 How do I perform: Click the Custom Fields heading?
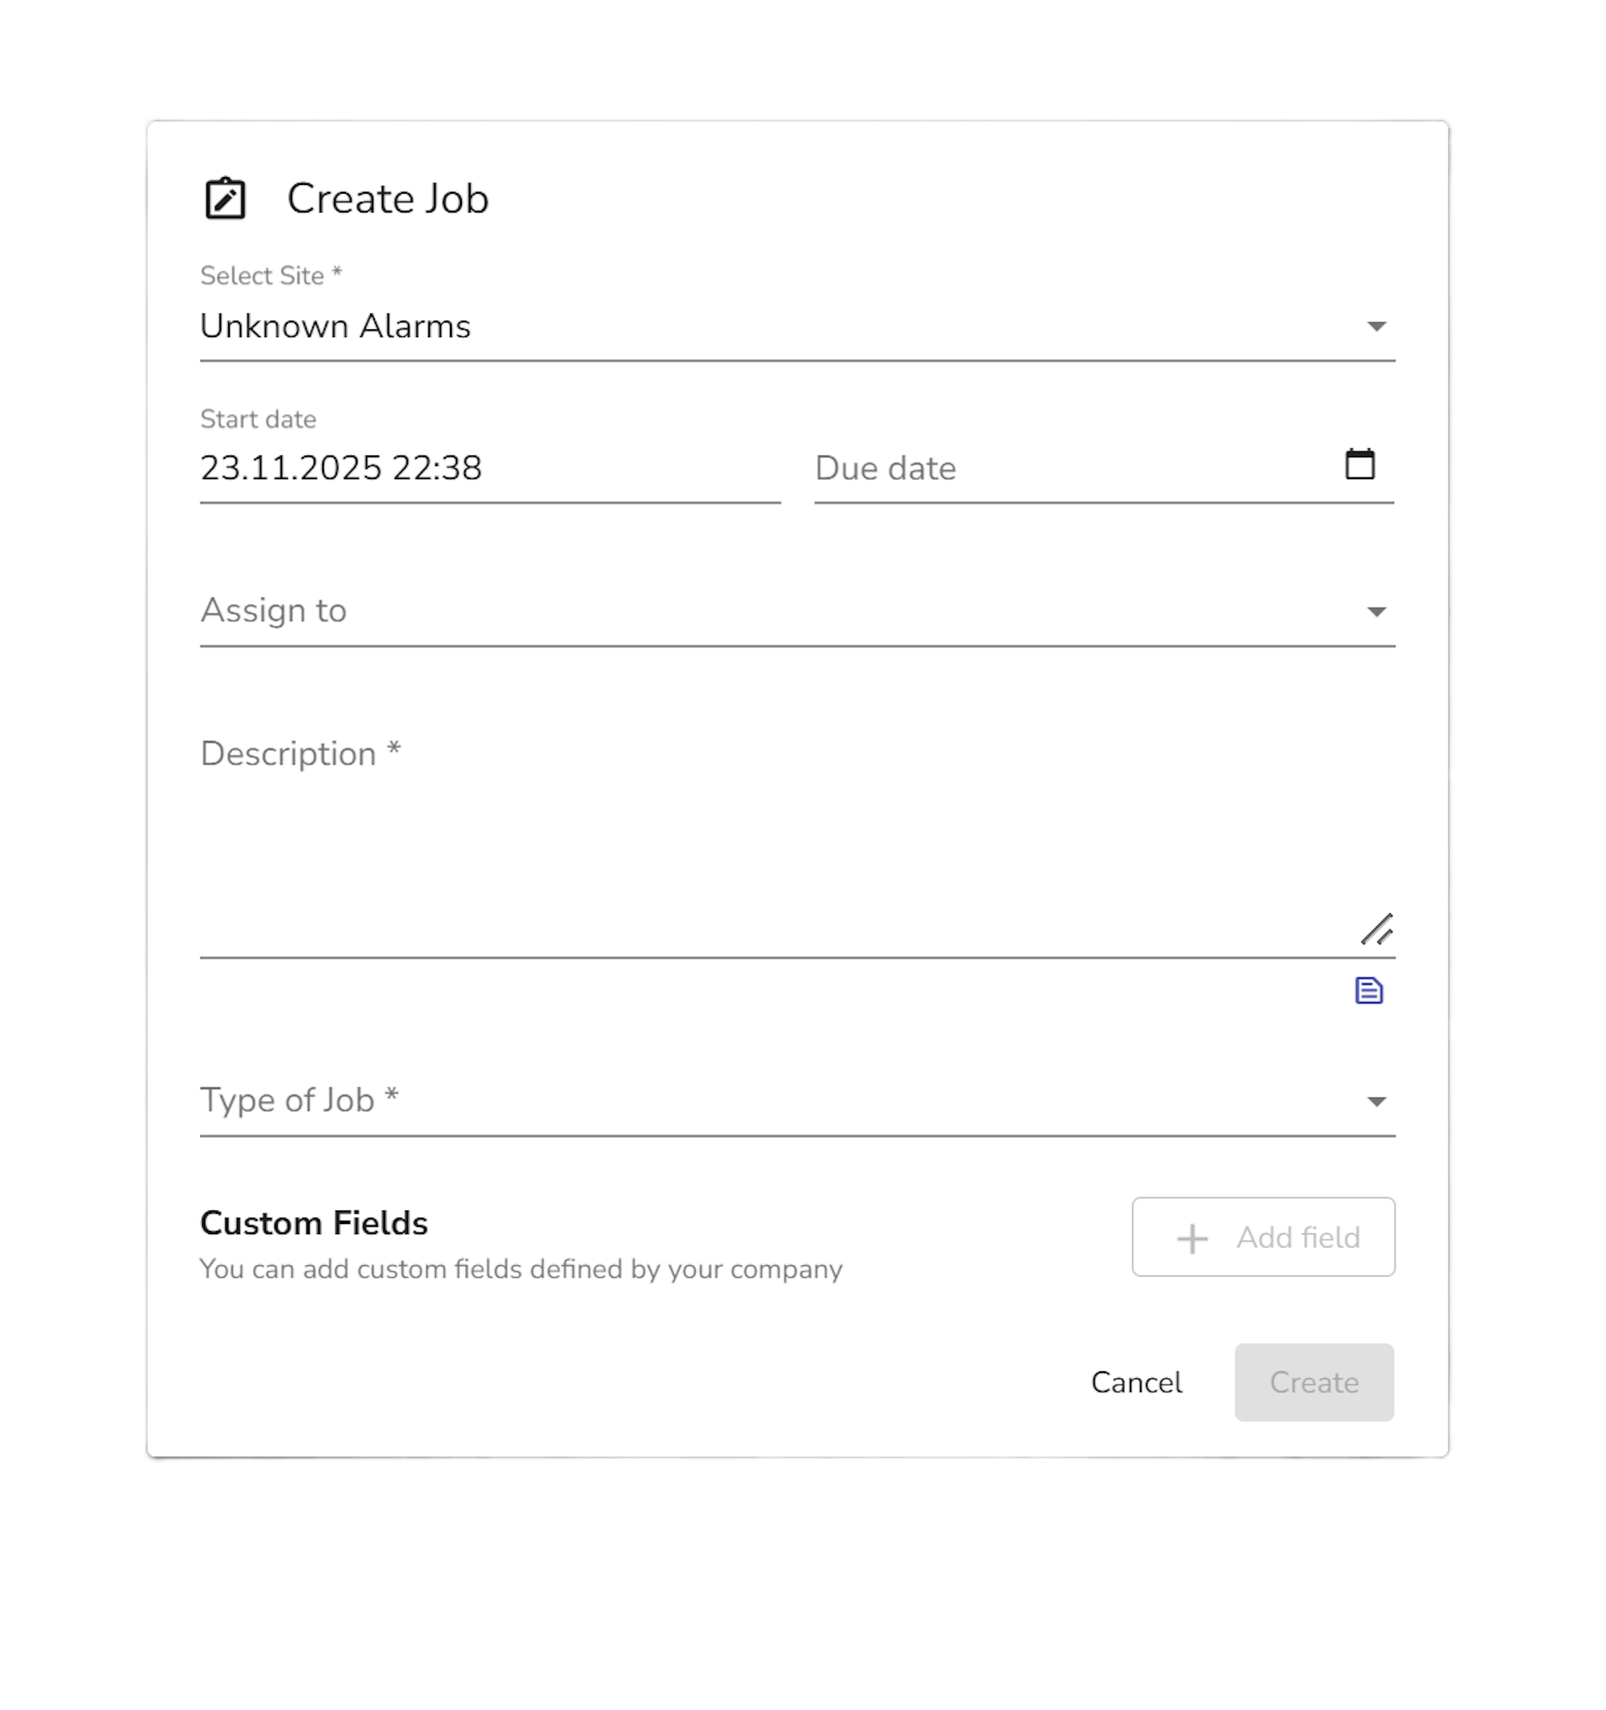click(314, 1223)
